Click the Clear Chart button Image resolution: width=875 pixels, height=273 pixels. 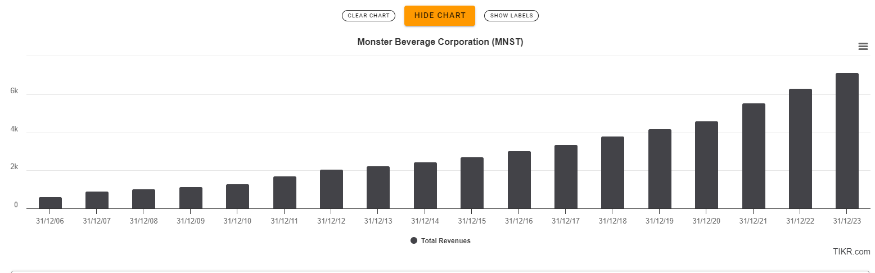click(x=369, y=16)
